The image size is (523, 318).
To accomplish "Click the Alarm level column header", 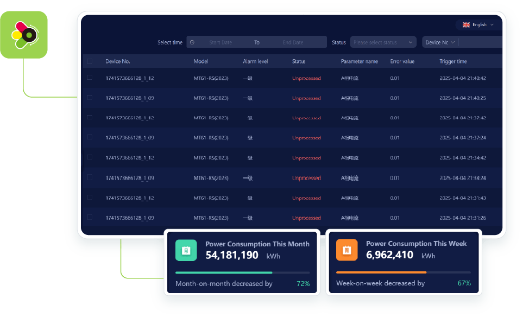I will [x=255, y=61].
